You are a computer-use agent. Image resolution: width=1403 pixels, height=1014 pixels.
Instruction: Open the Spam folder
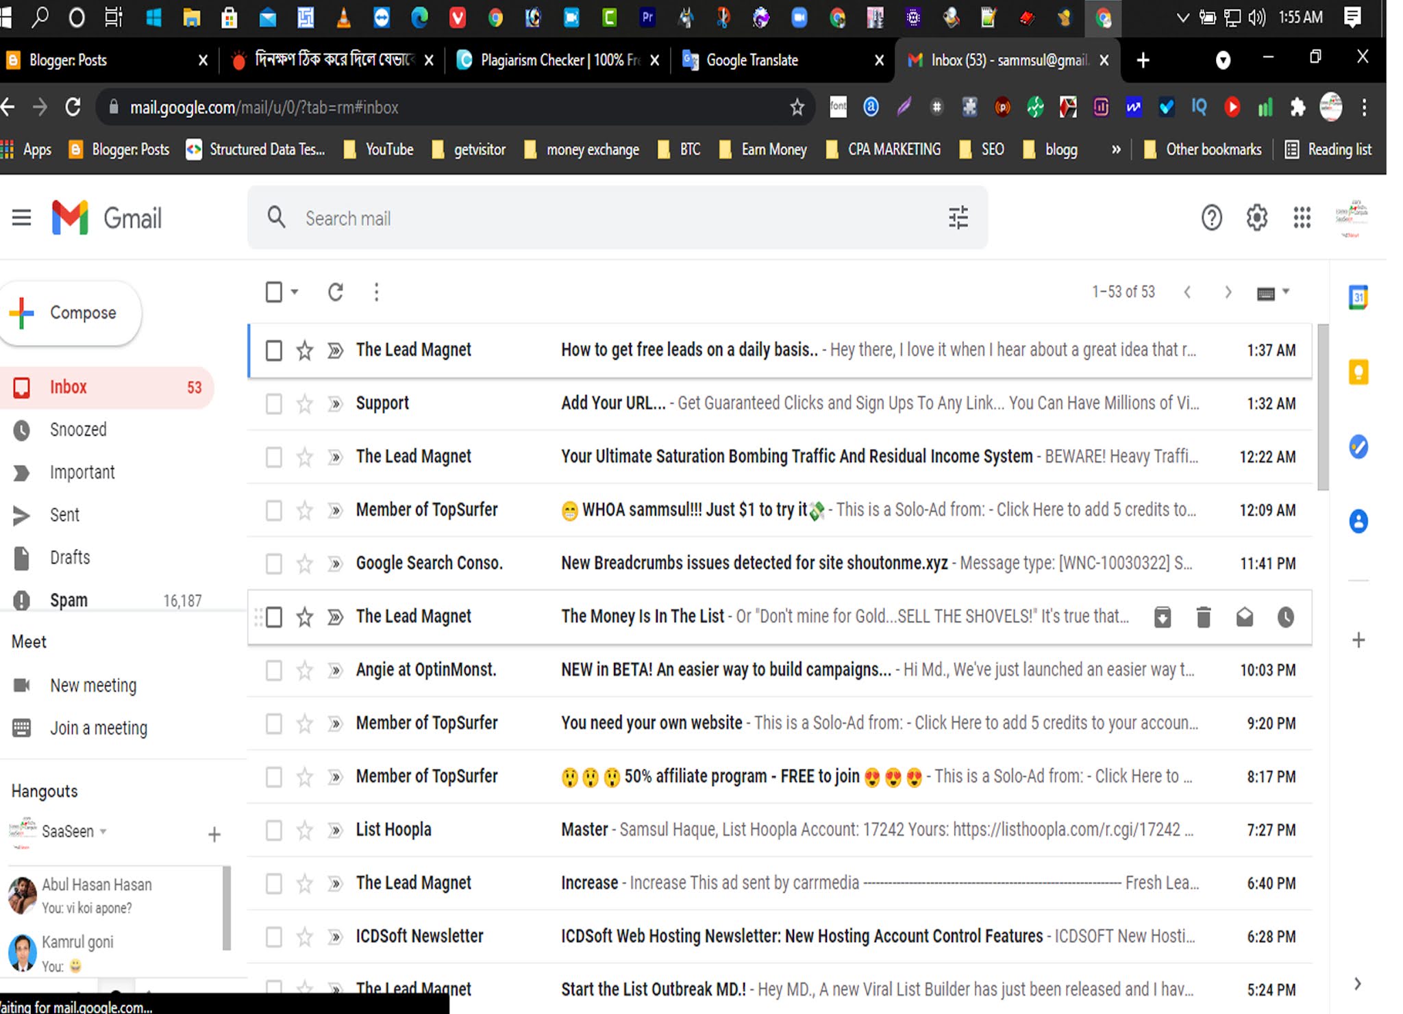(69, 600)
